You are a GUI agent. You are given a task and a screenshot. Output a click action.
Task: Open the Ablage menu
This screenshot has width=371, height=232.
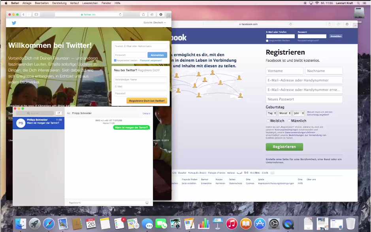tap(27, 3)
